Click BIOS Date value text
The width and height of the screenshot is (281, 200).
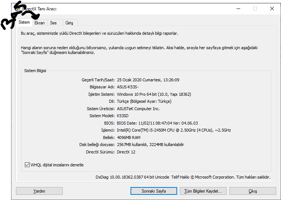[x=157, y=123]
